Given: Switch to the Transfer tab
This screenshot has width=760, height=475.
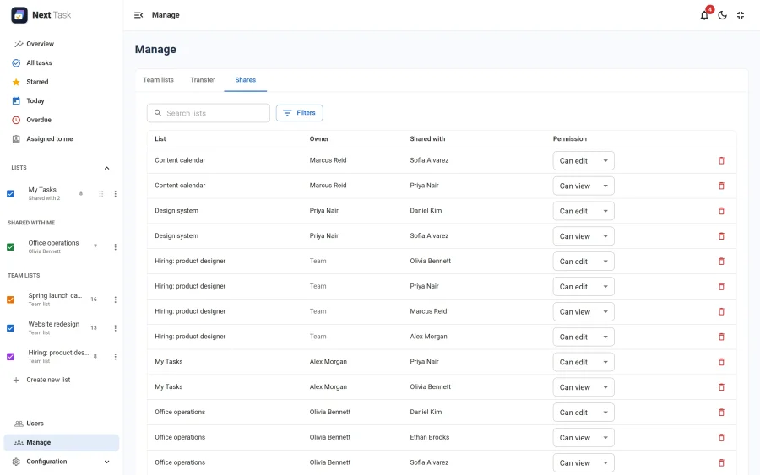Looking at the screenshot, I should (203, 80).
